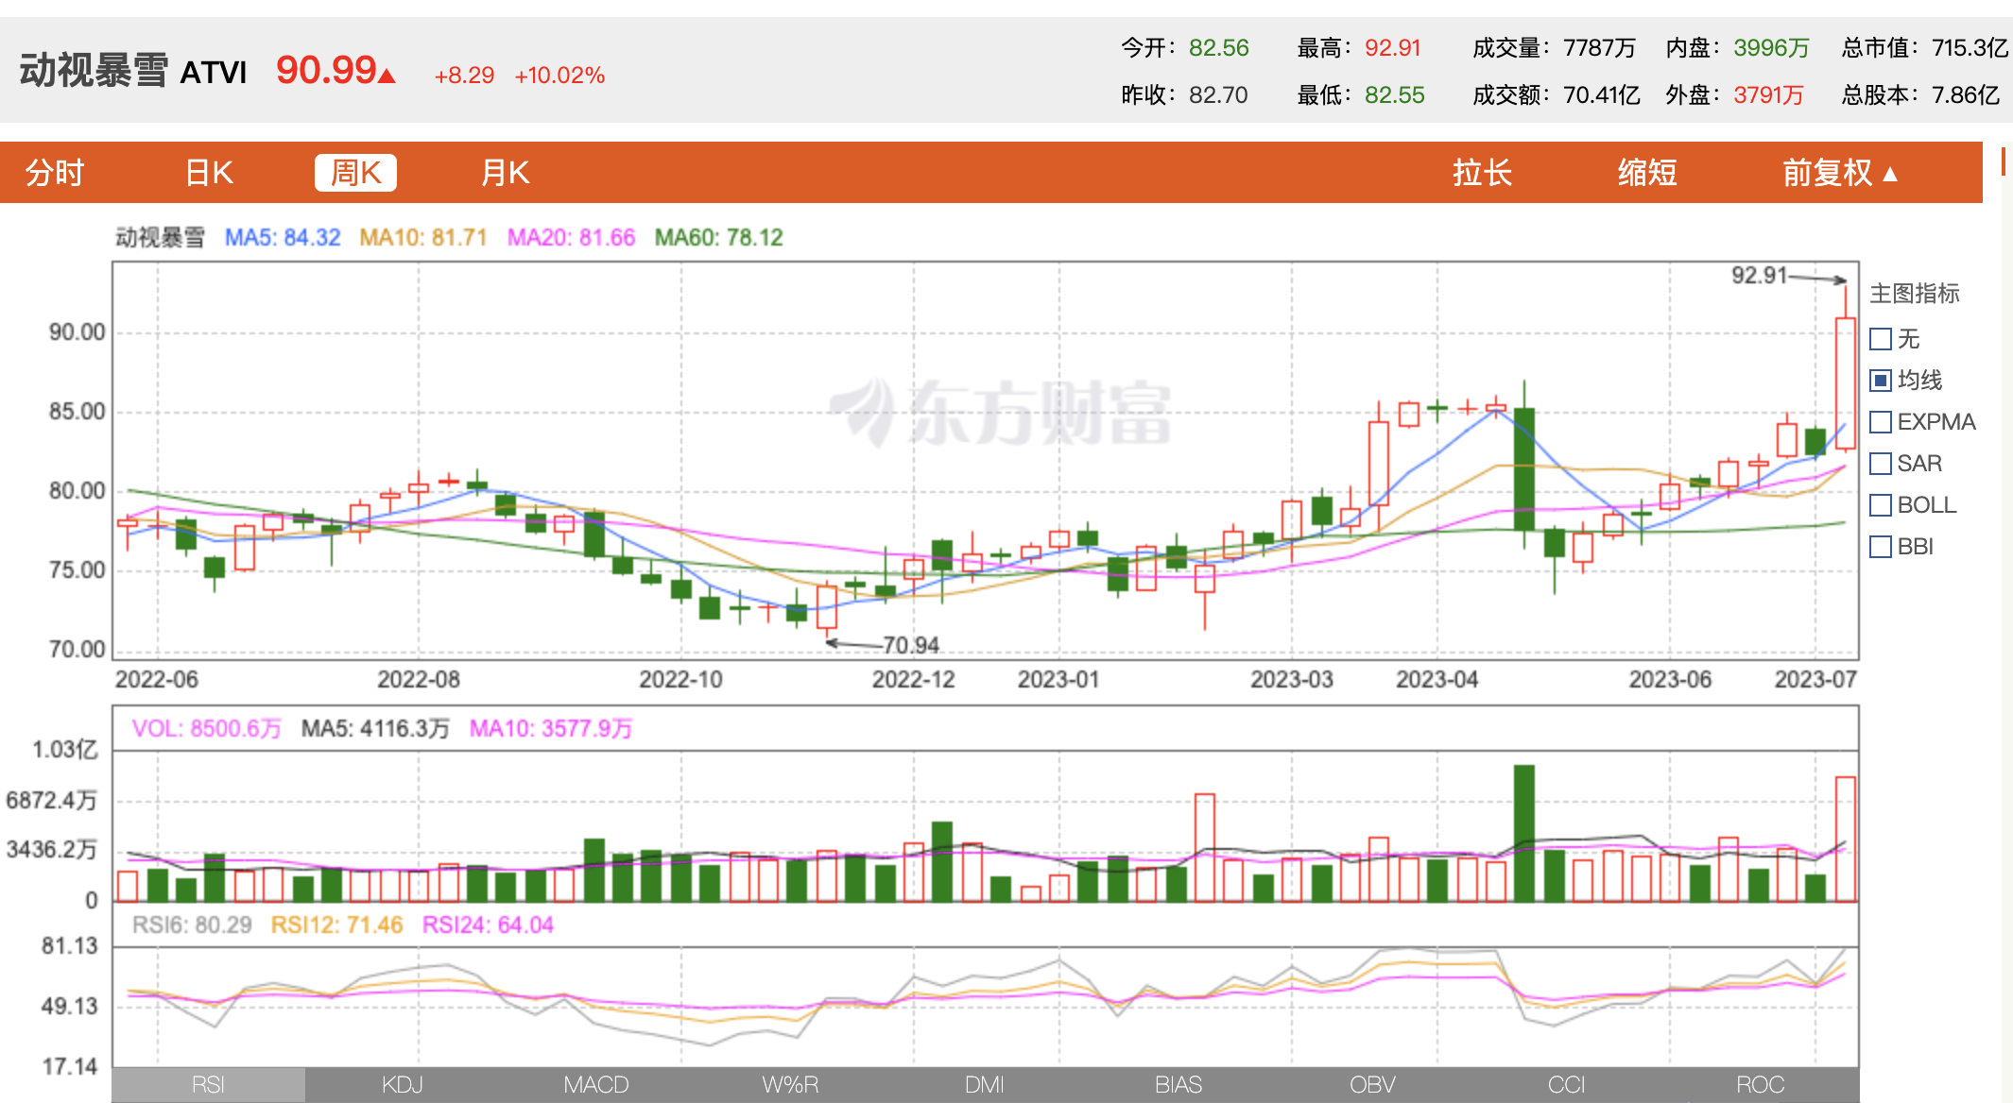Check the BBI indicator checkbox
The image size is (2013, 1103).
(1881, 547)
